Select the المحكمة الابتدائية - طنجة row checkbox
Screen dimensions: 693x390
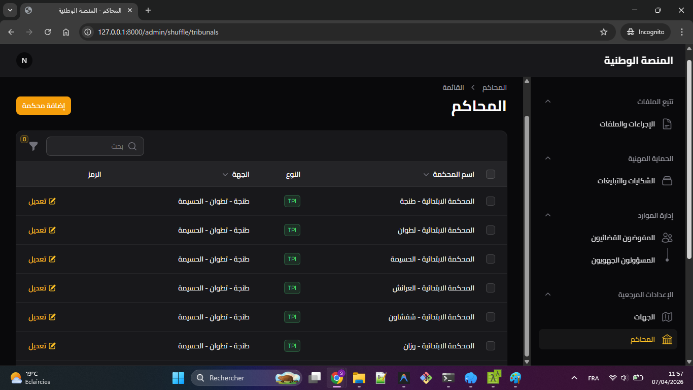490,201
